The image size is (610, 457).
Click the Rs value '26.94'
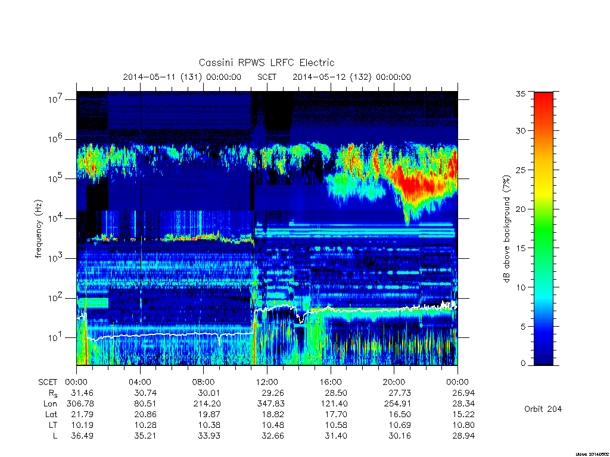[463, 393]
